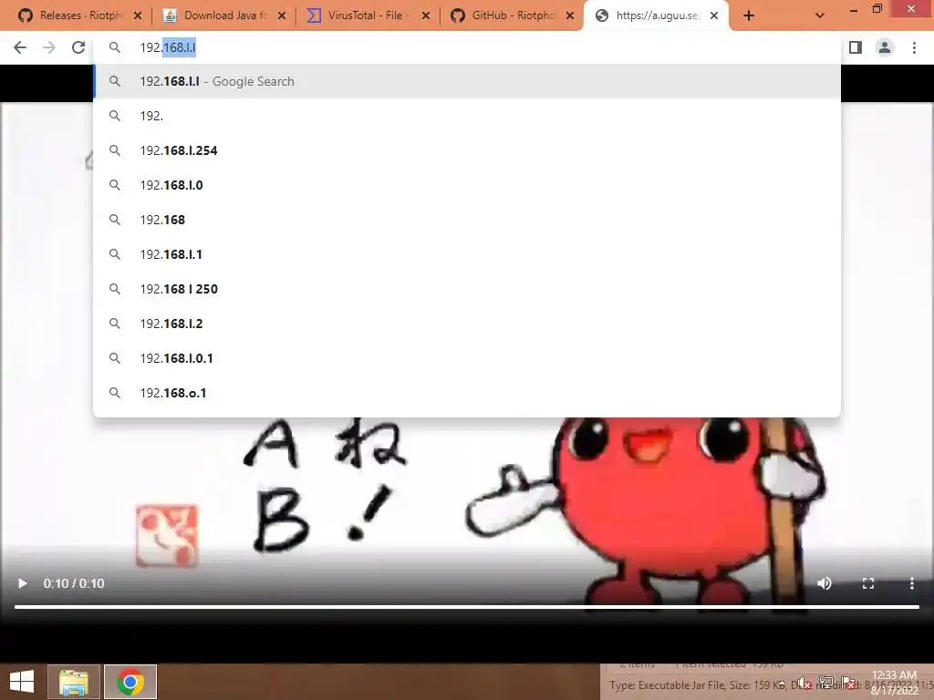Open Chrome's three-dot menu

[914, 47]
